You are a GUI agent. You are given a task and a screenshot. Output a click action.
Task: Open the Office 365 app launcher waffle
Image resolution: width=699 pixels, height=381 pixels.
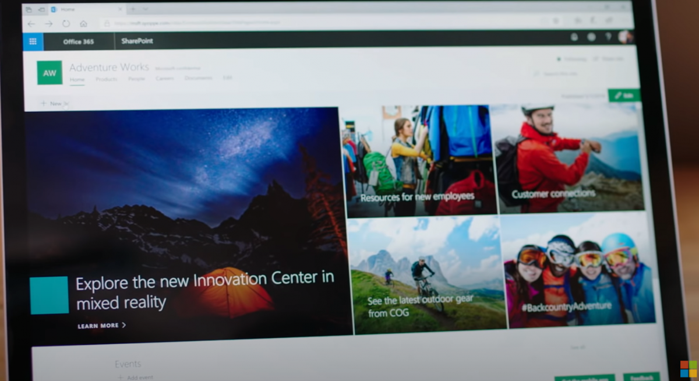(33, 41)
